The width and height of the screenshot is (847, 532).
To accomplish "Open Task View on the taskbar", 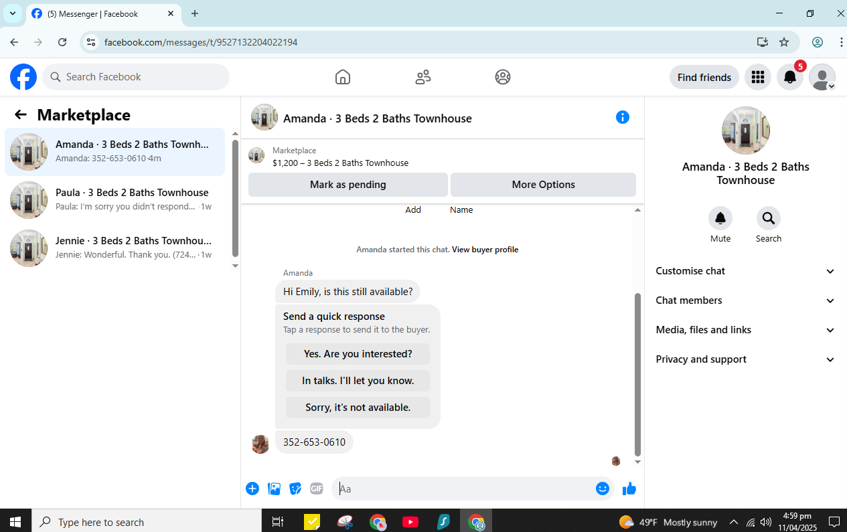I will click(x=278, y=522).
